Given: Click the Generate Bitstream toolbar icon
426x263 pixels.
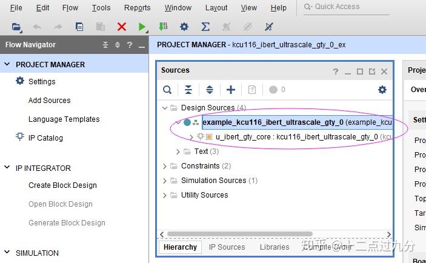Looking at the screenshot, I should [x=163, y=27].
